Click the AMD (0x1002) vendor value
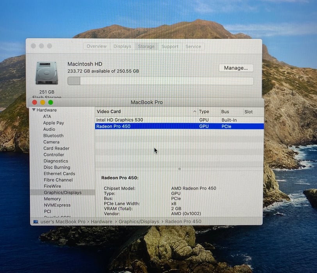The image size is (317, 273). (x=186, y=214)
